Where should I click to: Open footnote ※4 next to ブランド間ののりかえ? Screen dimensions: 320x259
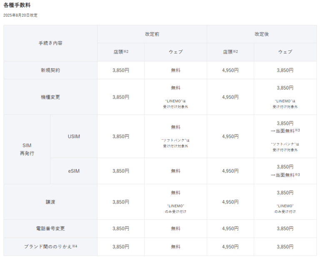pos(75,246)
